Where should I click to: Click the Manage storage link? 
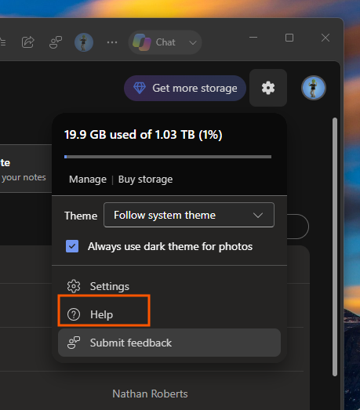(88, 180)
